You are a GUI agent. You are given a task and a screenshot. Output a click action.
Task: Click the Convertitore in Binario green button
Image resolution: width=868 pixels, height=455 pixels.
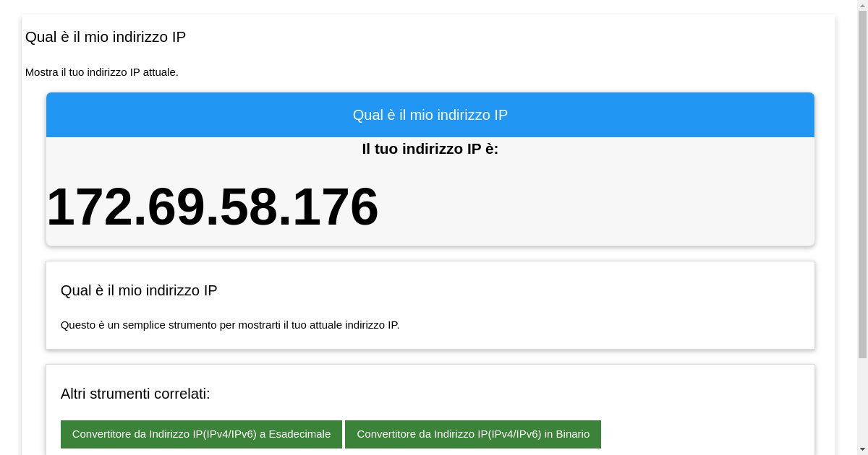pyautogui.click(x=473, y=434)
